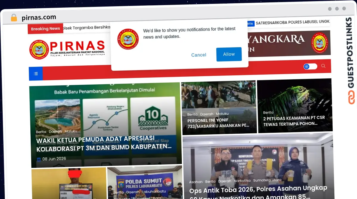Click the search magnifier icon

tap(323, 66)
